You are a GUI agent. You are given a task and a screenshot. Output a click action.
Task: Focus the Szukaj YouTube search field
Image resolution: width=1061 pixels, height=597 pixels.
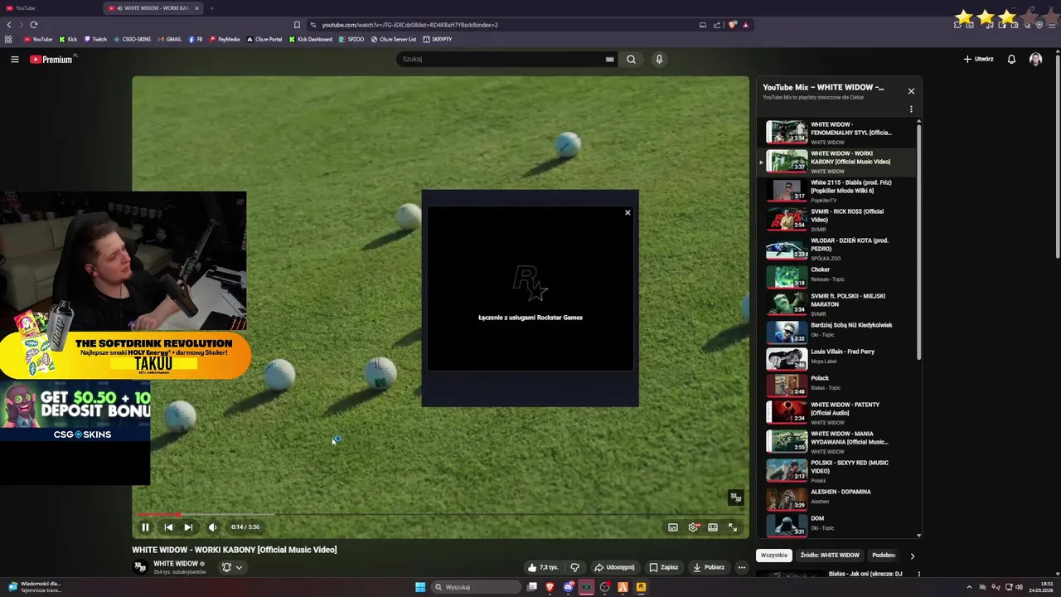[x=501, y=59]
